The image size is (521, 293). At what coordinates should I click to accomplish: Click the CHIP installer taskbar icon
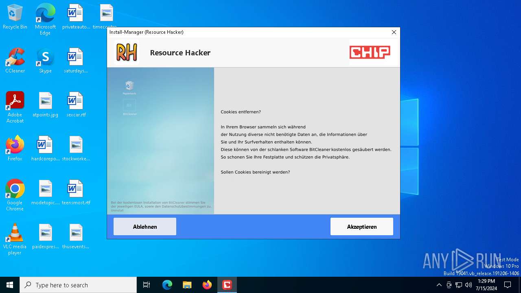click(227, 285)
